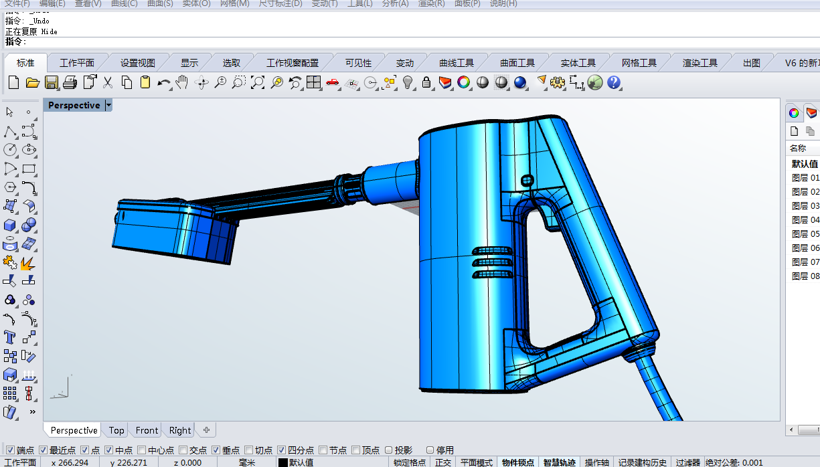Enable the 中心点 osnap checkbox
The width and height of the screenshot is (820, 467).
click(x=142, y=450)
